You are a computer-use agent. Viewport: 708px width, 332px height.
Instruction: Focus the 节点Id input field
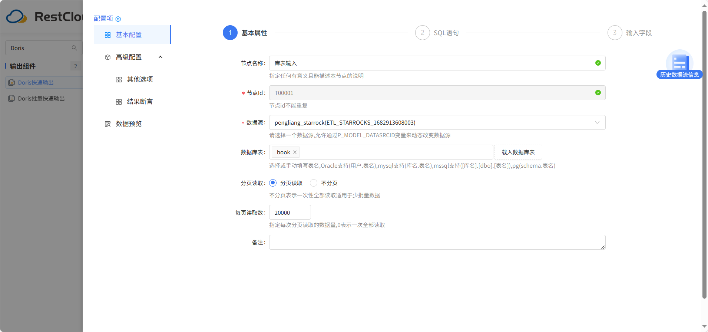tap(437, 93)
